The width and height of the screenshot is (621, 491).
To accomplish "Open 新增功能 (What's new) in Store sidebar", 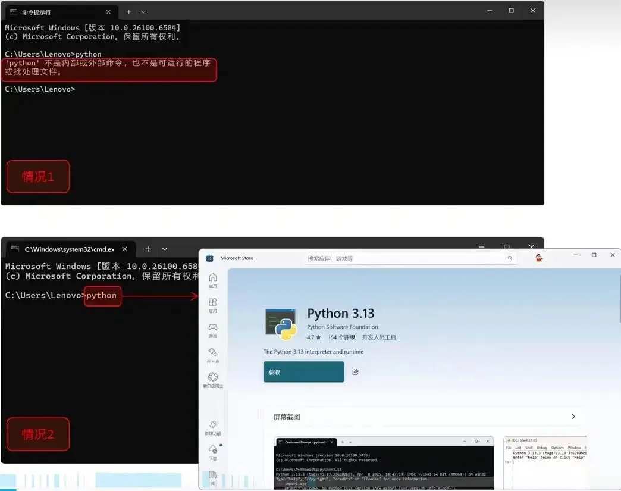I will [x=213, y=427].
